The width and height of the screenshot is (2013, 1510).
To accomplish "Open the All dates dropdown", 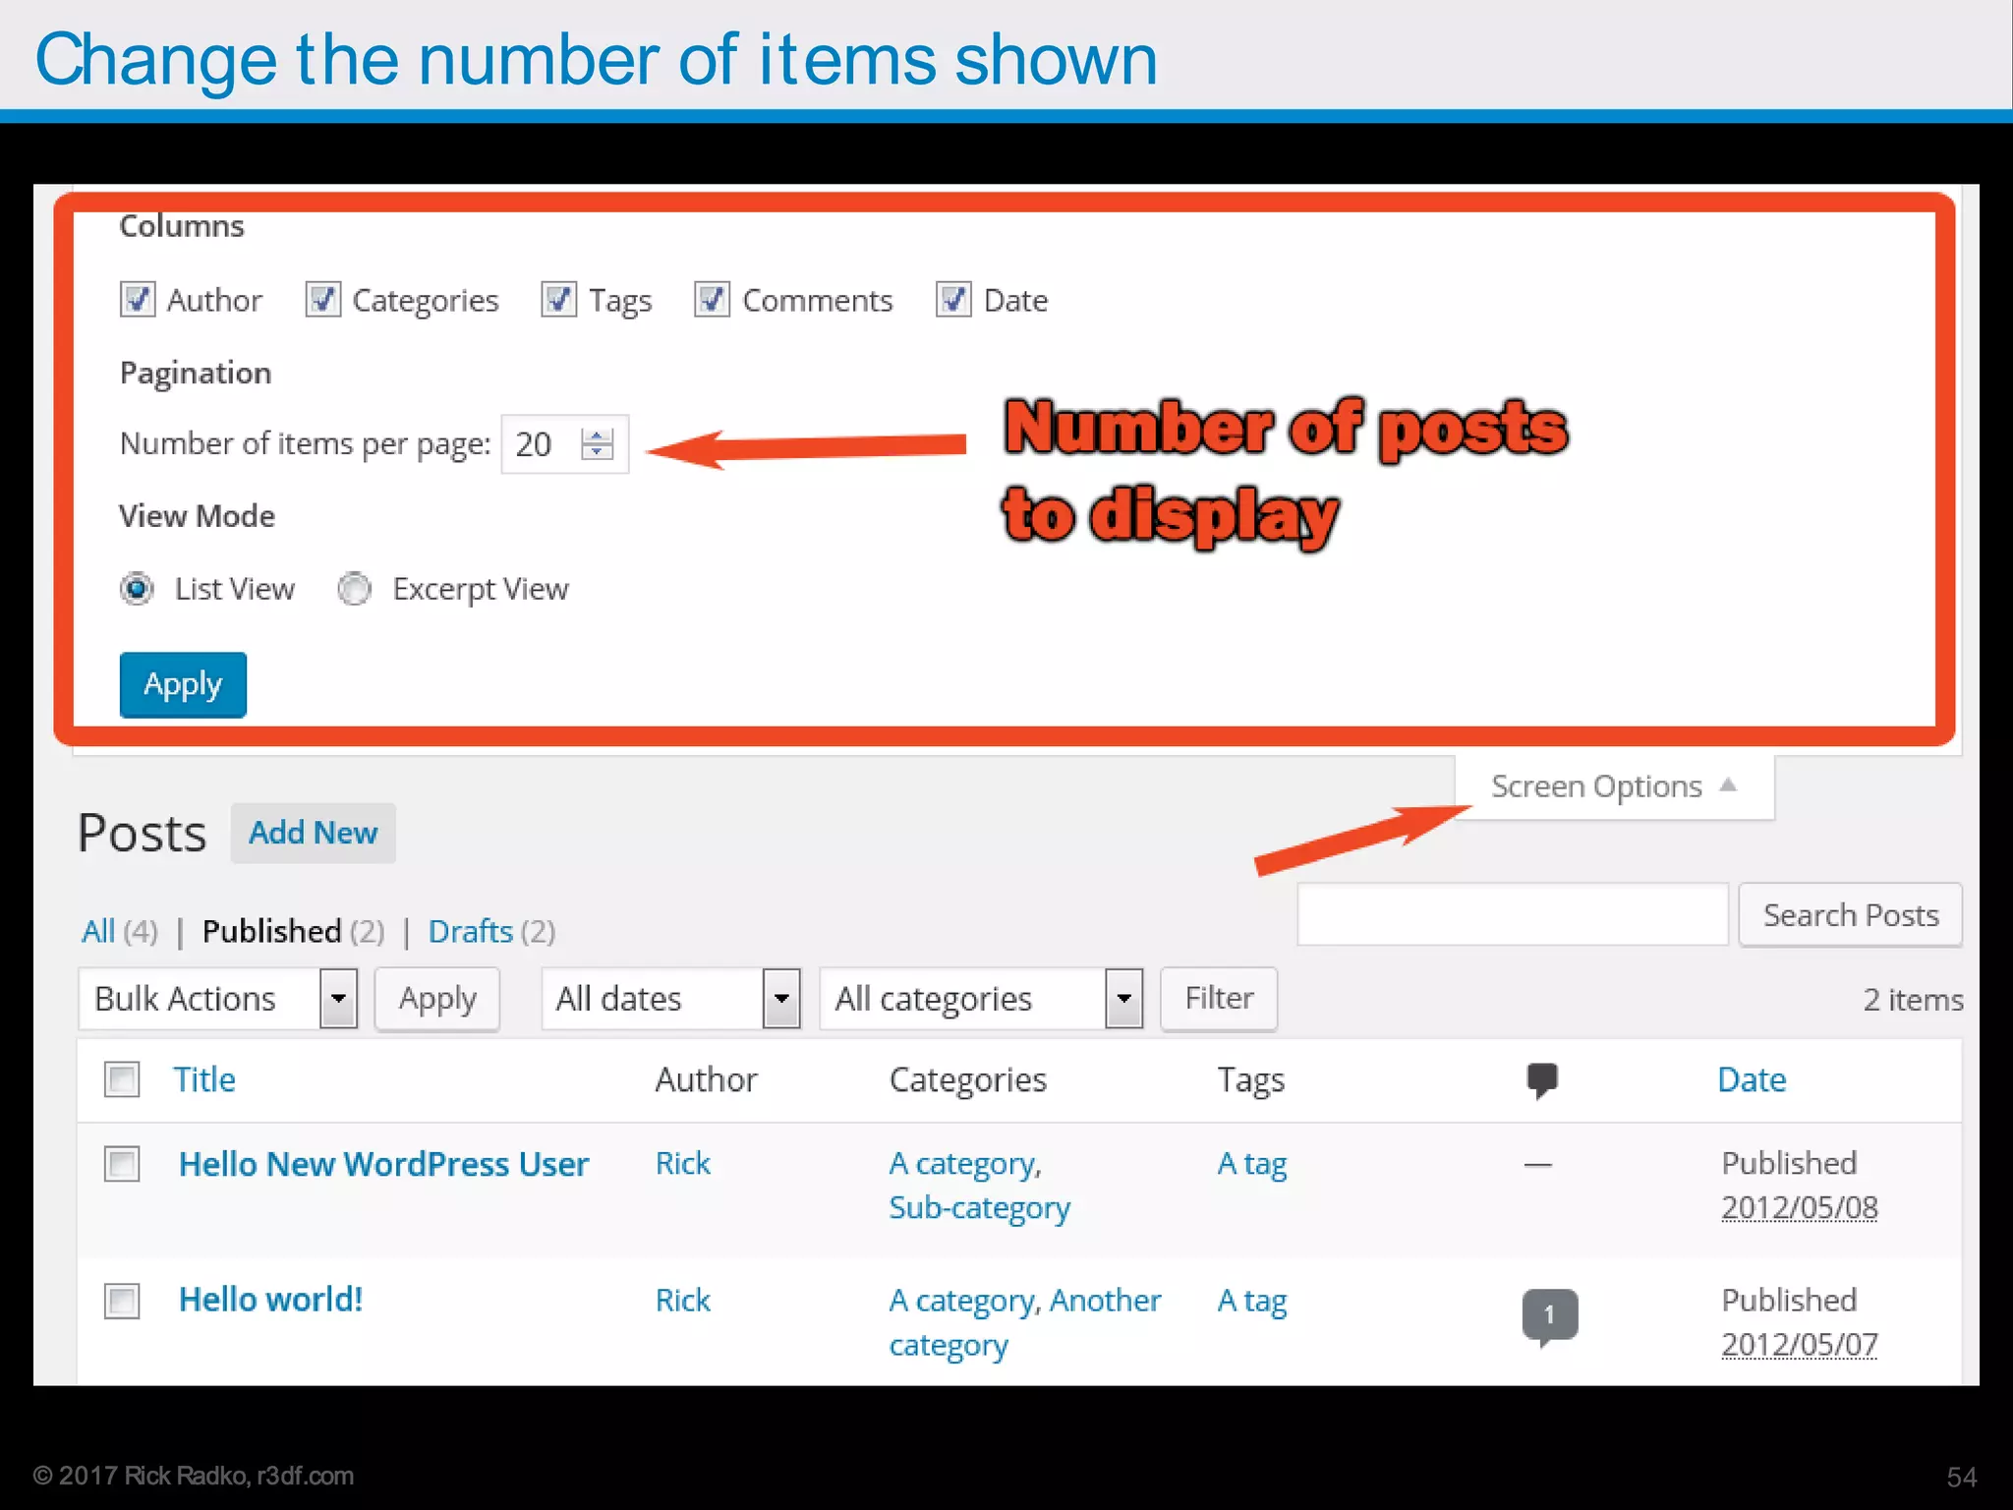I will 671,999.
